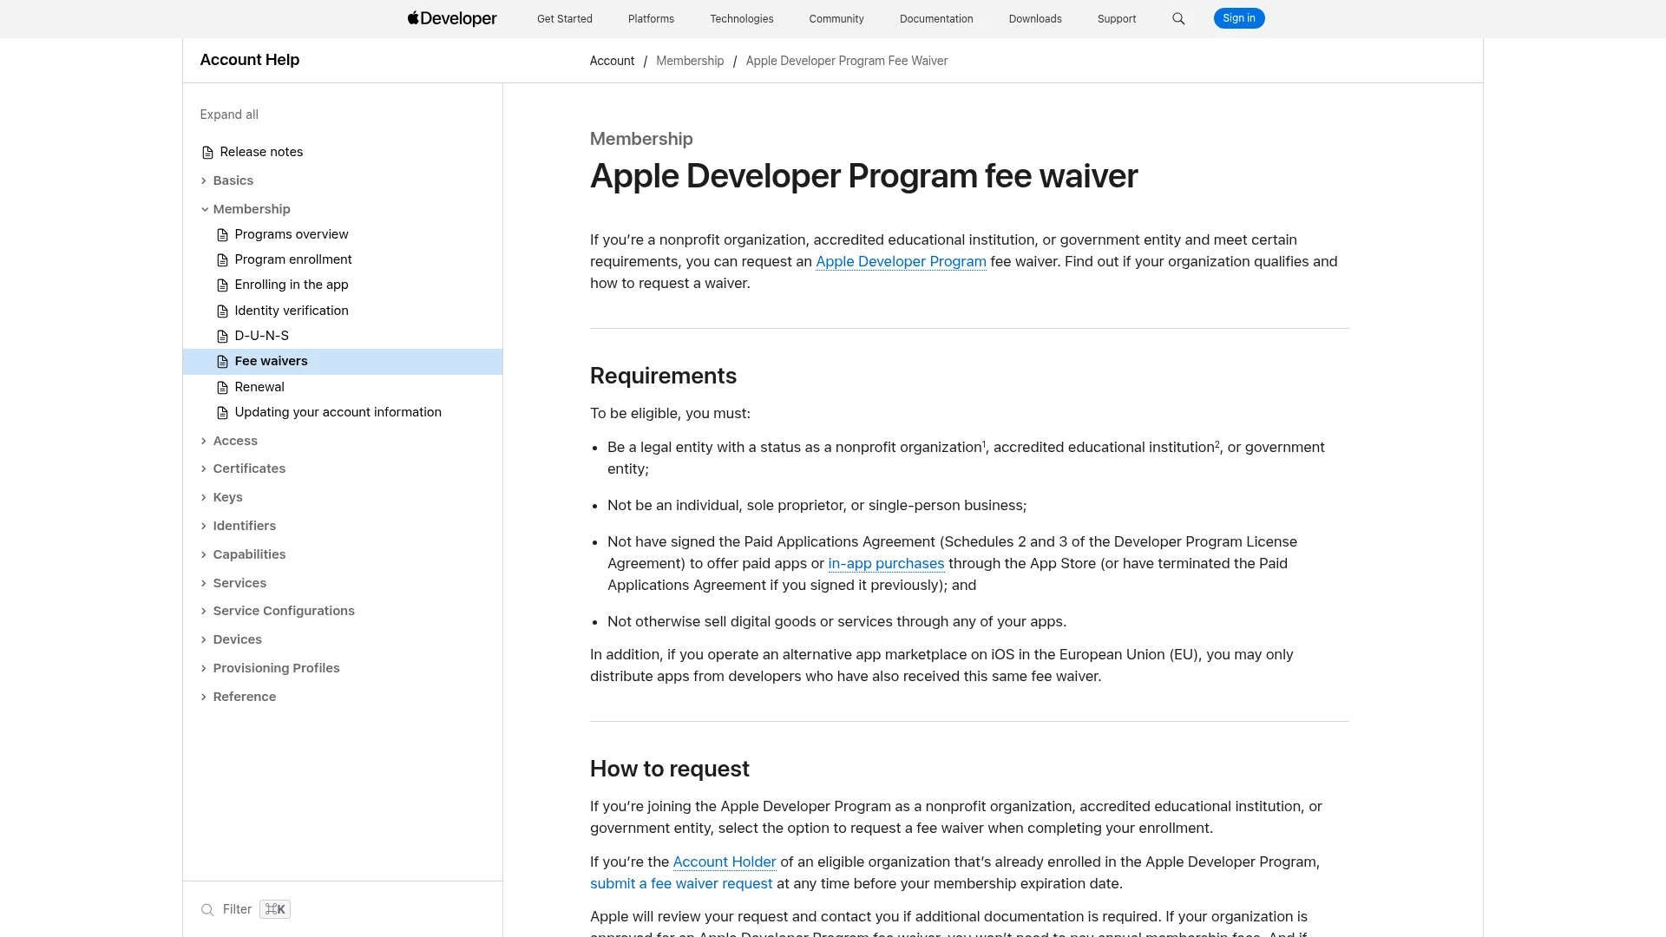The height and width of the screenshot is (937, 1666).
Task: Click the nonprofit organization footnote 1 superscript
Action: coord(984,444)
